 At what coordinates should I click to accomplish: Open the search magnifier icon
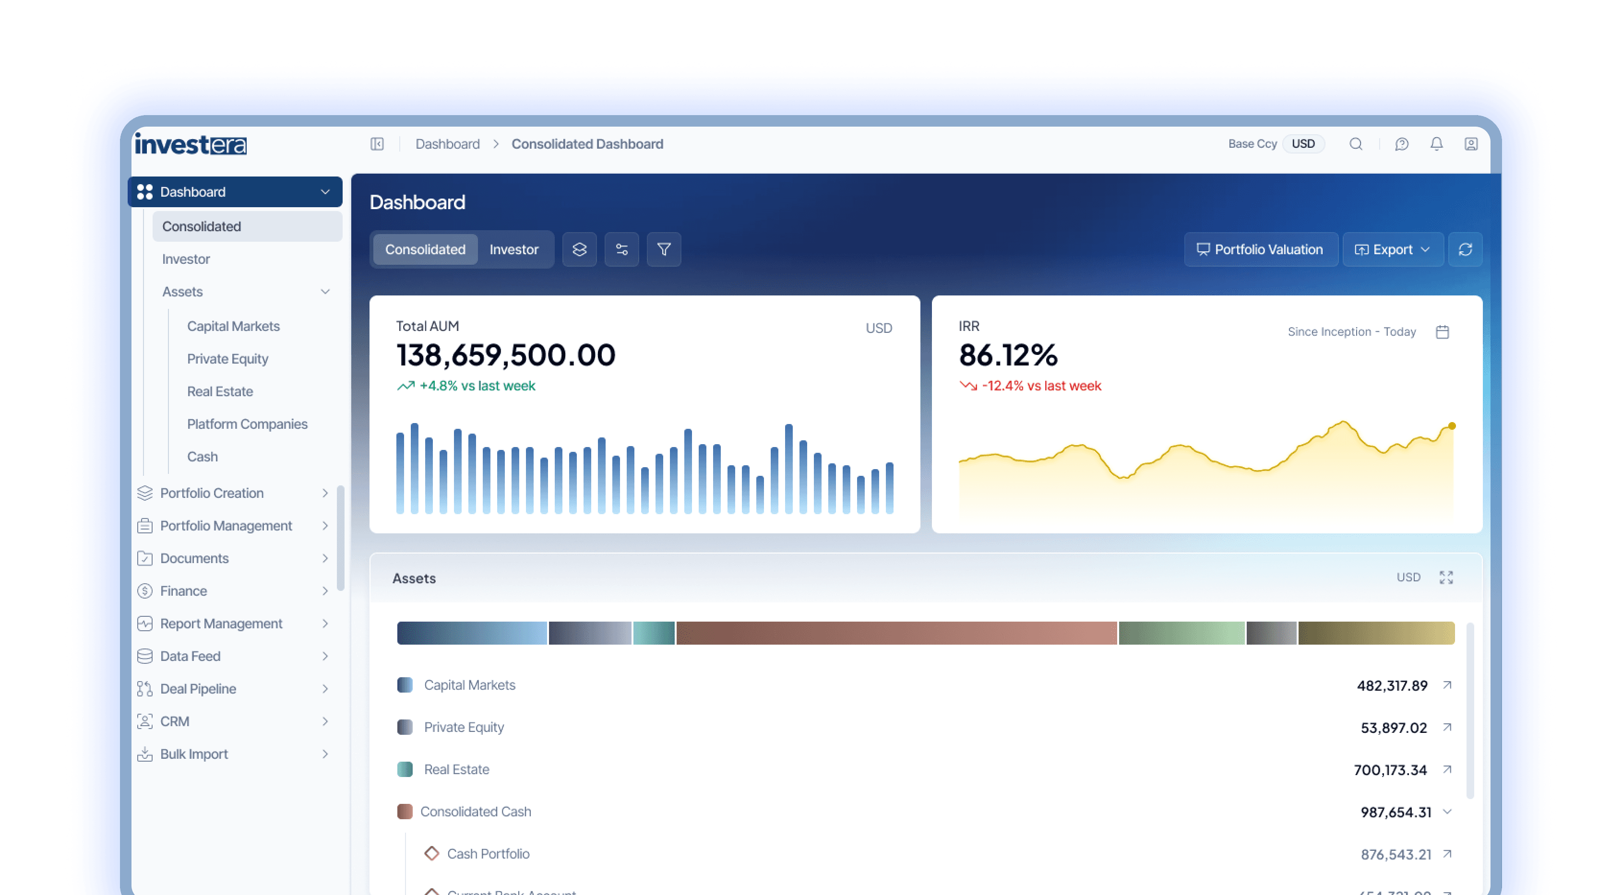pos(1356,144)
